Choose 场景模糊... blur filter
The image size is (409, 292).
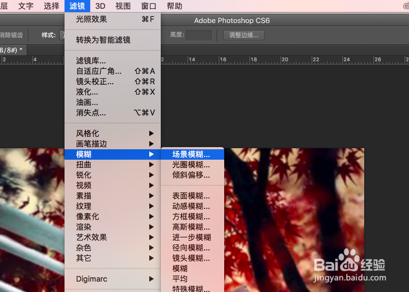tap(192, 154)
